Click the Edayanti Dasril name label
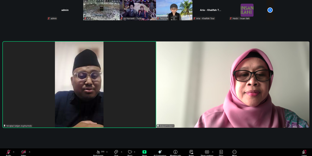This screenshot has height=156, width=312. point(167,126)
